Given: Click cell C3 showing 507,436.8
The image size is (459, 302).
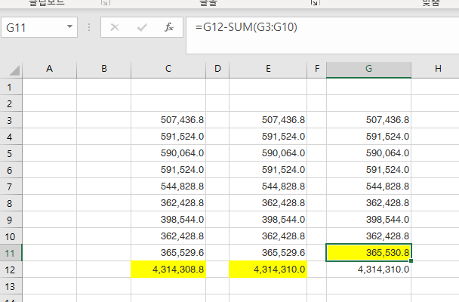Looking at the screenshot, I should coord(168,119).
